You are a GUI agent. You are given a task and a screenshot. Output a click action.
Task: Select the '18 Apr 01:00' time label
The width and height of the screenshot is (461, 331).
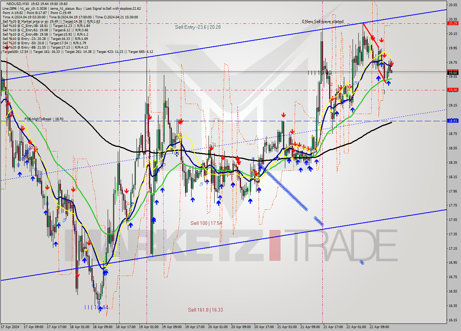click(x=79, y=327)
